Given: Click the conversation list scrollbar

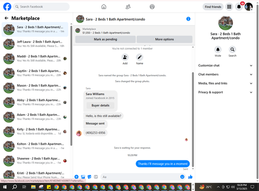Looking at the screenshot, I should tap(71, 86).
